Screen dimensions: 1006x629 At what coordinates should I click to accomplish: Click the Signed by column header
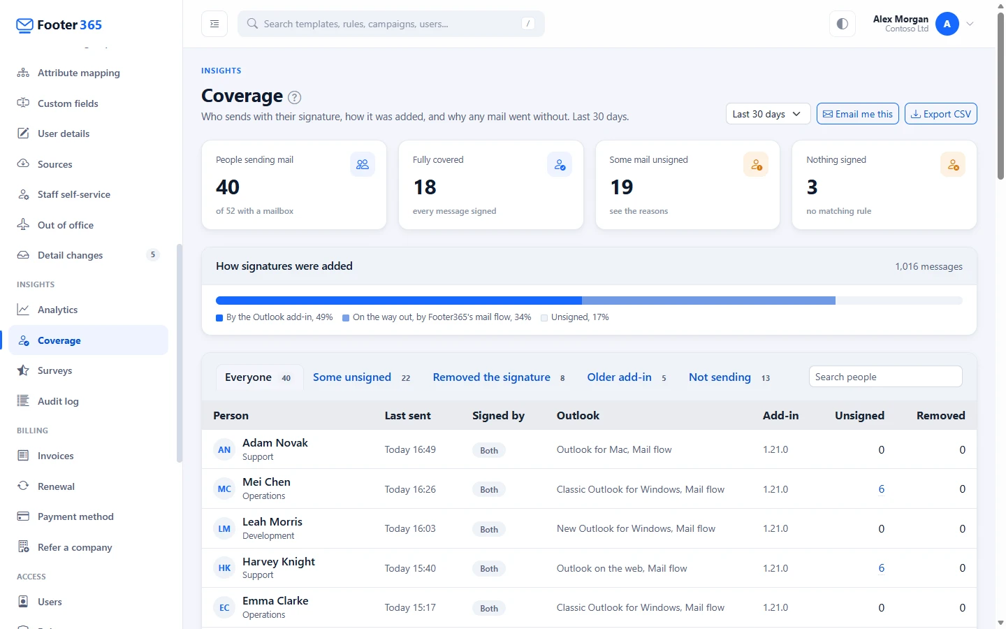click(498, 416)
